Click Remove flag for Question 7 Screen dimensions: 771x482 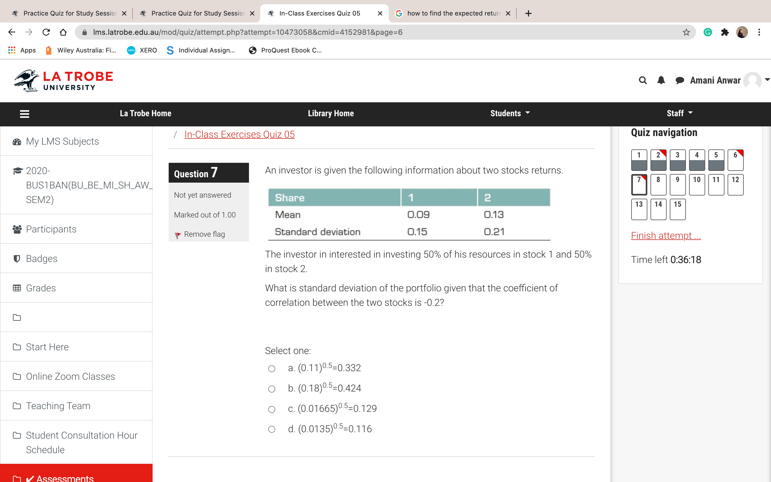pos(204,234)
